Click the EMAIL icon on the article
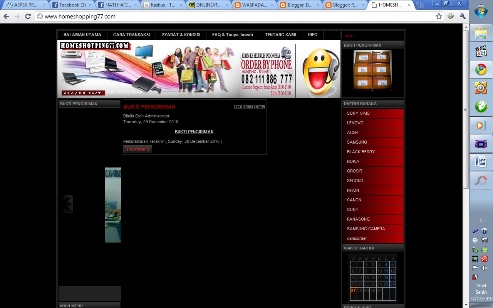The image size is (493, 308). click(x=260, y=107)
